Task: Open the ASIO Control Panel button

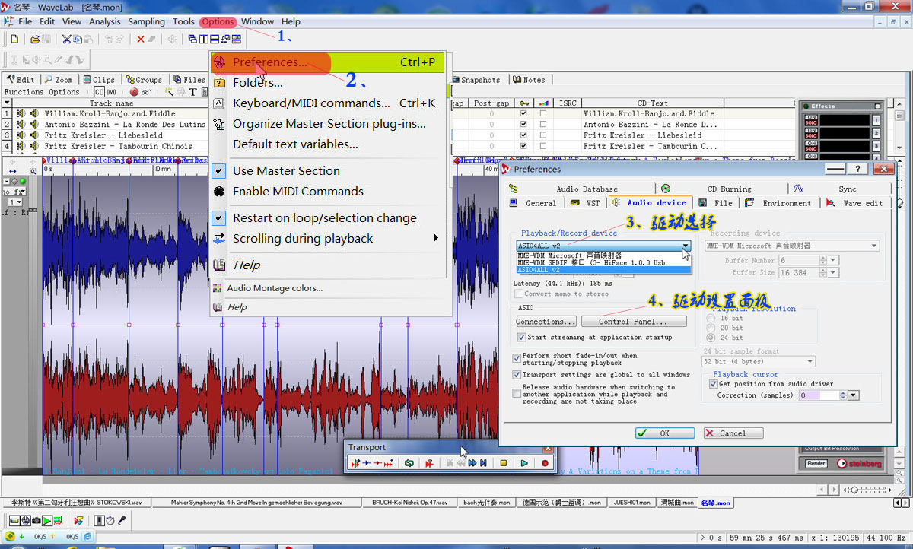Action: pyautogui.click(x=633, y=322)
